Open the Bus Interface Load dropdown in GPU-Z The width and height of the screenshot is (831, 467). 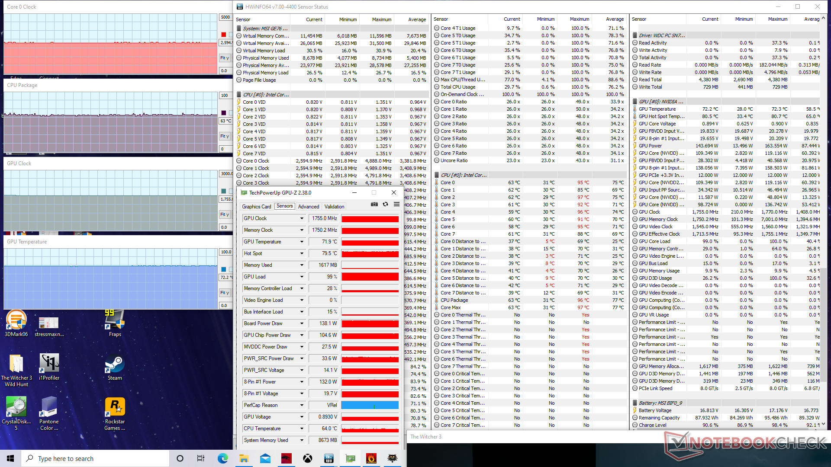tap(302, 312)
